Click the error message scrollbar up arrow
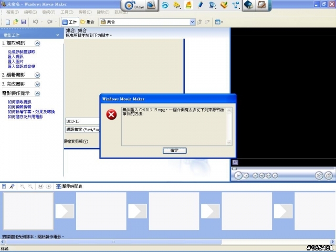This screenshot has height=252, width=336. 229,111
